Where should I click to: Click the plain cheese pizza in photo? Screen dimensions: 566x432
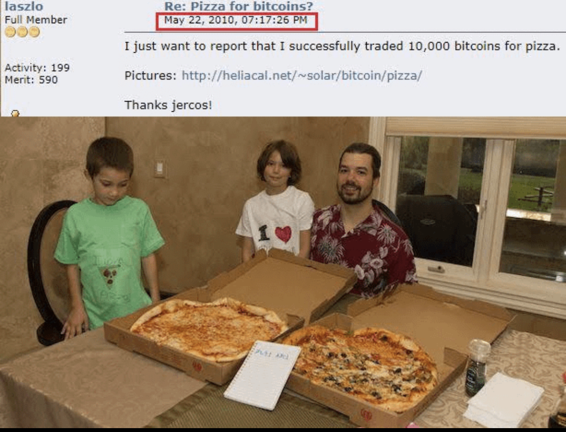click(209, 329)
